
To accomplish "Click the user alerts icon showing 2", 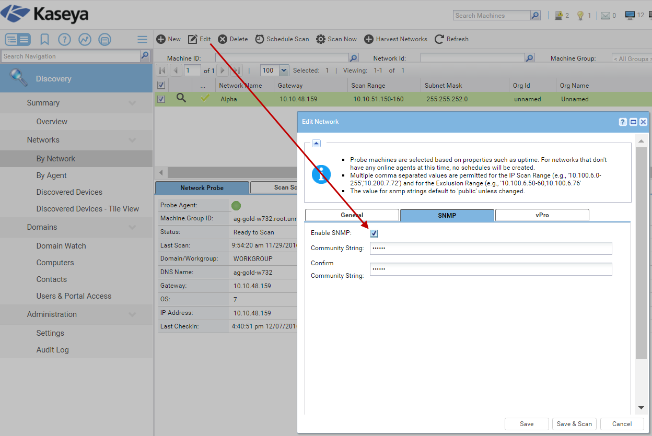I will click(x=558, y=15).
